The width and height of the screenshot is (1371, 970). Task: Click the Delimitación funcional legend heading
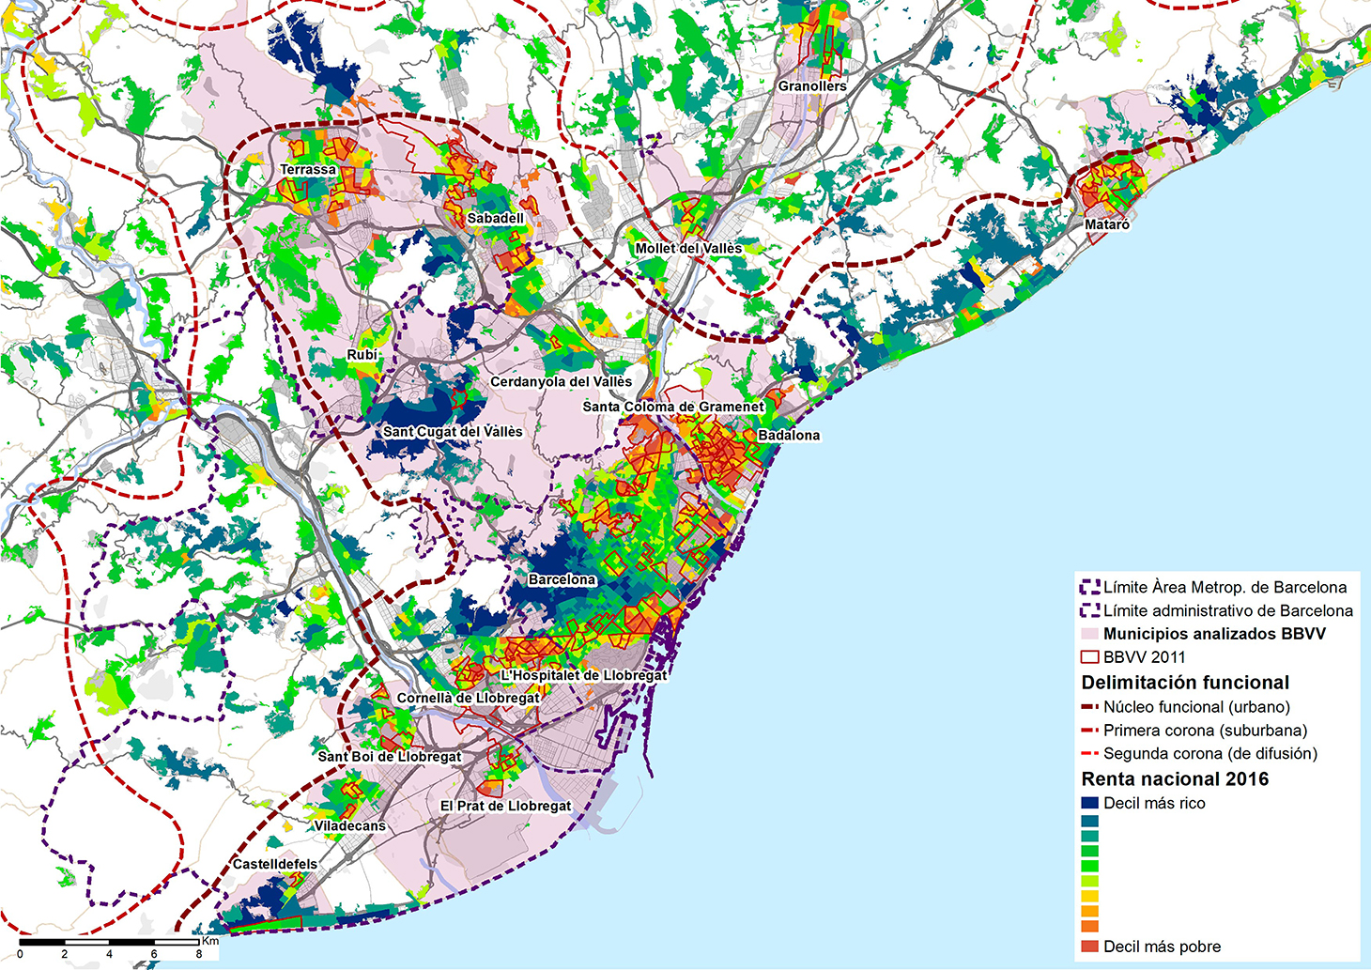(x=1185, y=683)
